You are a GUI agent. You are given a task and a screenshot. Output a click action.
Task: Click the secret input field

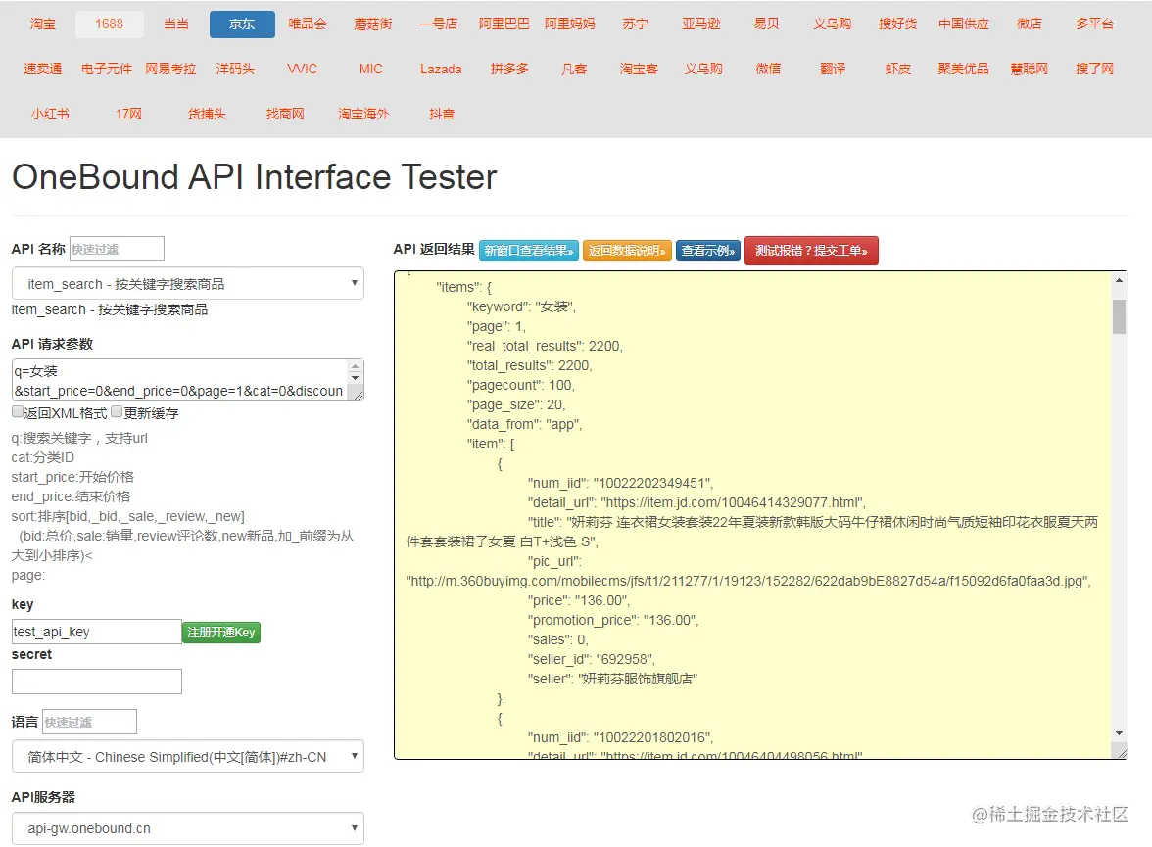click(x=97, y=682)
